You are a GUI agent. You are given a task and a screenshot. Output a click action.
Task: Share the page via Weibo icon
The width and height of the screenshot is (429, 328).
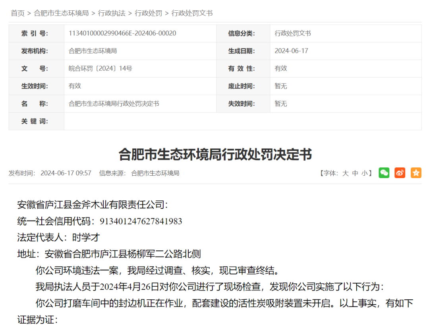tap(400, 173)
